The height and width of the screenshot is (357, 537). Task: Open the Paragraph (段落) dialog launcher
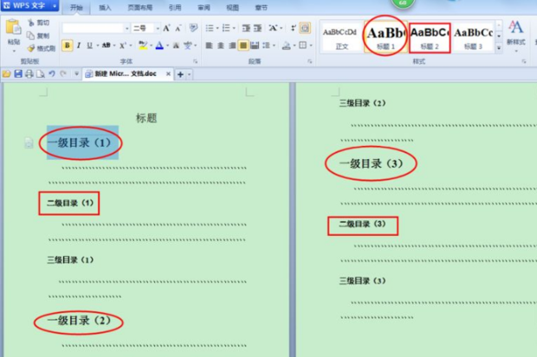(x=309, y=61)
